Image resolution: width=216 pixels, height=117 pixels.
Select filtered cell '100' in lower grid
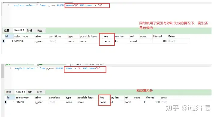pos(153,102)
